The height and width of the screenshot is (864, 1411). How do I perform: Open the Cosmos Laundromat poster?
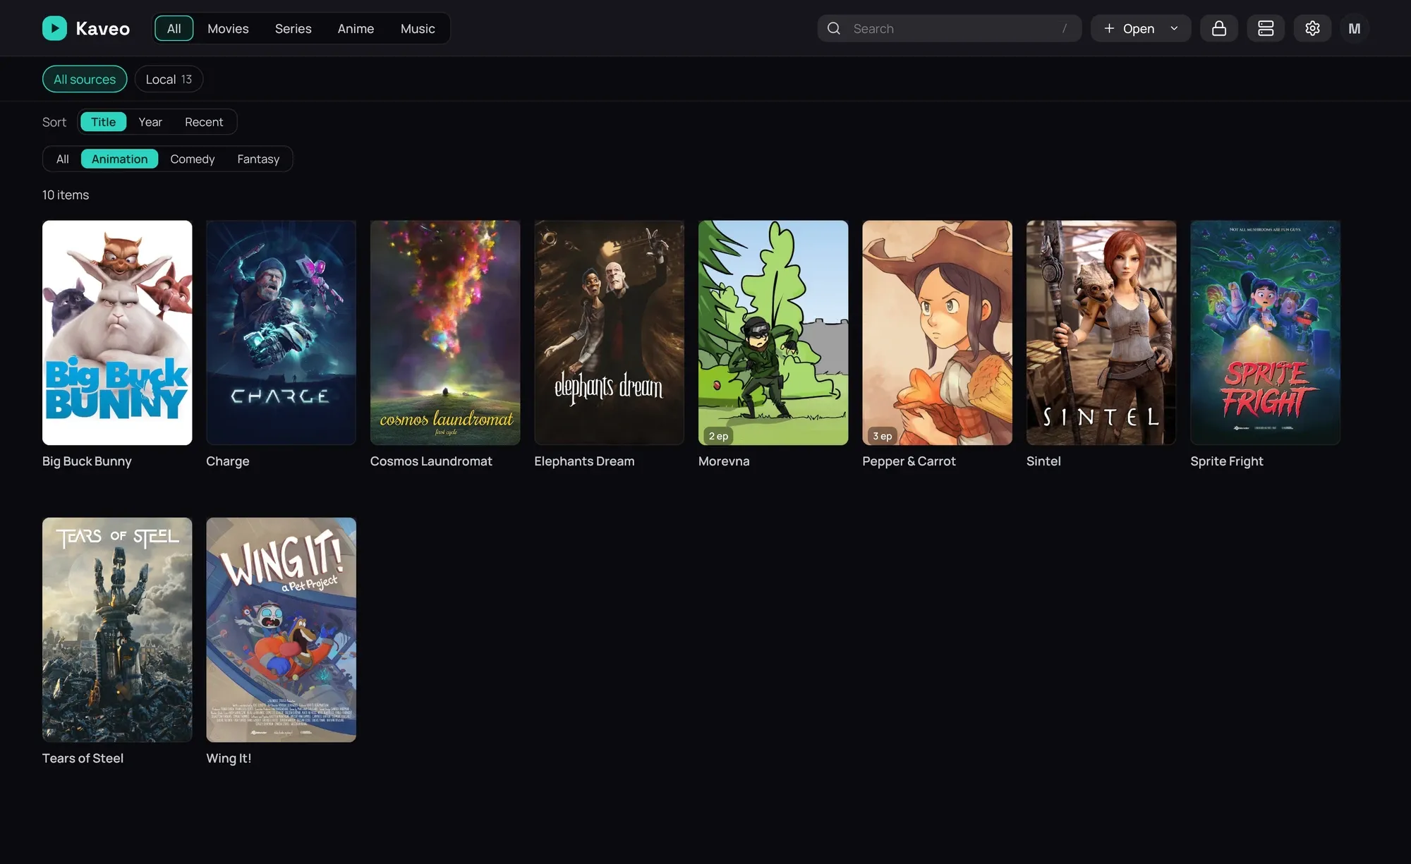[x=445, y=332]
